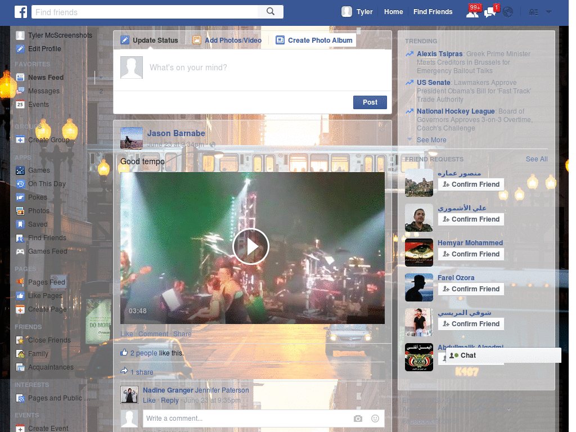Viewport: 576px width, 432px height.
Task: Confirm Hemyar Mohammed's friend request
Action: pos(471,254)
